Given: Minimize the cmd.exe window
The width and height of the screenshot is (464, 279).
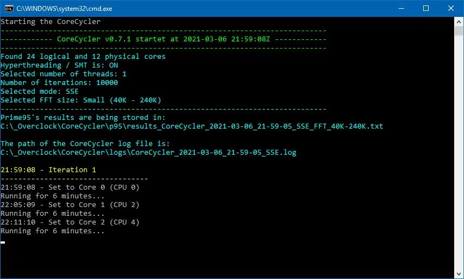Looking at the screenshot, I should coord(401,8).
